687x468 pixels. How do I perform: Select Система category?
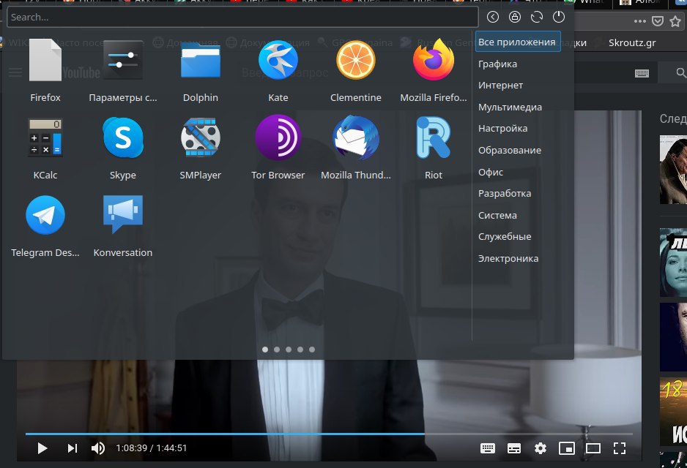click(x=497, y=215)
